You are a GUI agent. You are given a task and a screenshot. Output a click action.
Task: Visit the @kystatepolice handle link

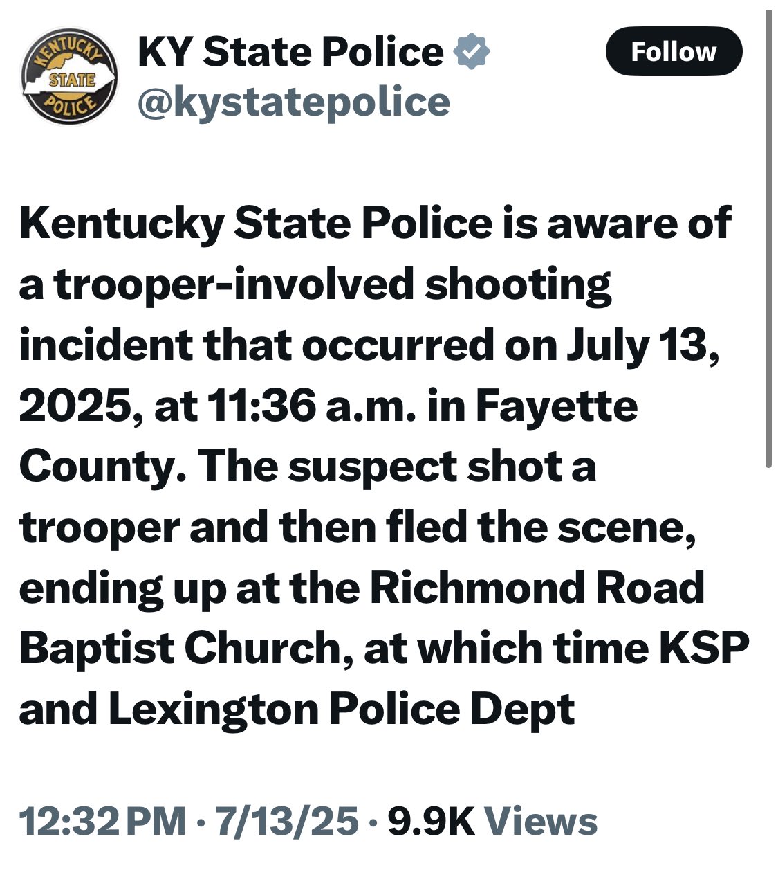point(294,102)
